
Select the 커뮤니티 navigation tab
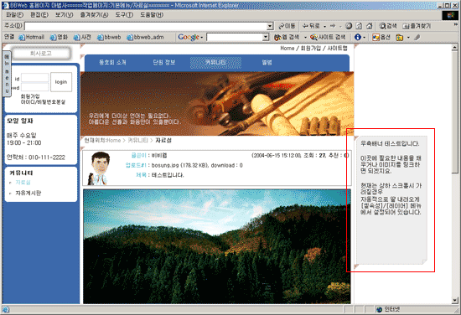click(215, 62)
